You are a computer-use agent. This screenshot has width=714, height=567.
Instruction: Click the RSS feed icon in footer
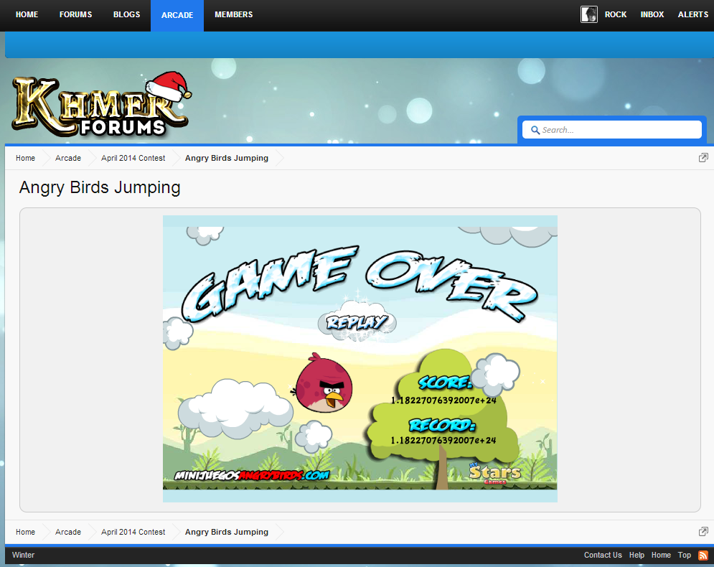click(703, 555)
